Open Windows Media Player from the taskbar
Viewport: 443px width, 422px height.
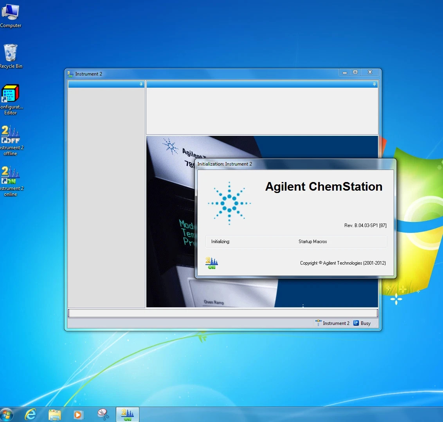79,415
